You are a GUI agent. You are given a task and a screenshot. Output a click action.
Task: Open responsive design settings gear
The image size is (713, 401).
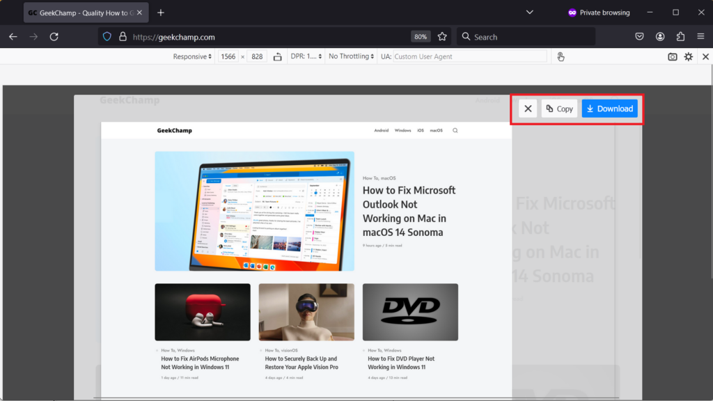689,57
